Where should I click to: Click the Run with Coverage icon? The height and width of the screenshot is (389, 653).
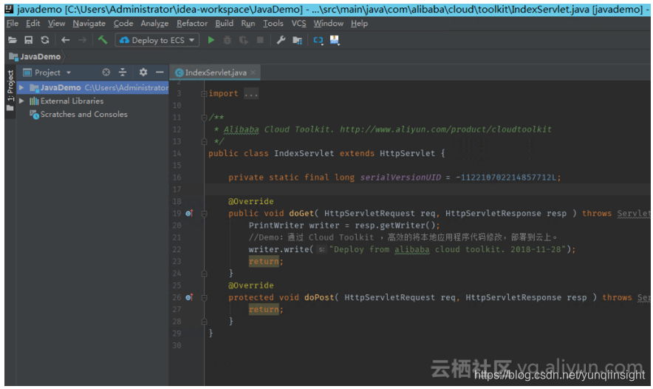coord(244,40)
